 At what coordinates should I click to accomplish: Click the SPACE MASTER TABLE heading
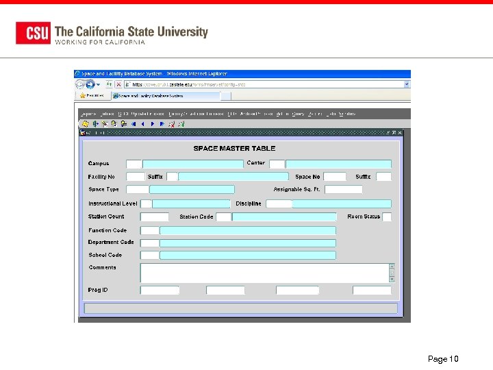tap(234, 149)
